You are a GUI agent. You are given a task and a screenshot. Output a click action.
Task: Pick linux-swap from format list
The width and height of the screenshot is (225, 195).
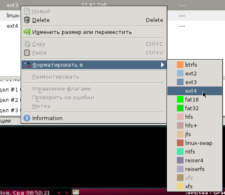tap(195, 143)
